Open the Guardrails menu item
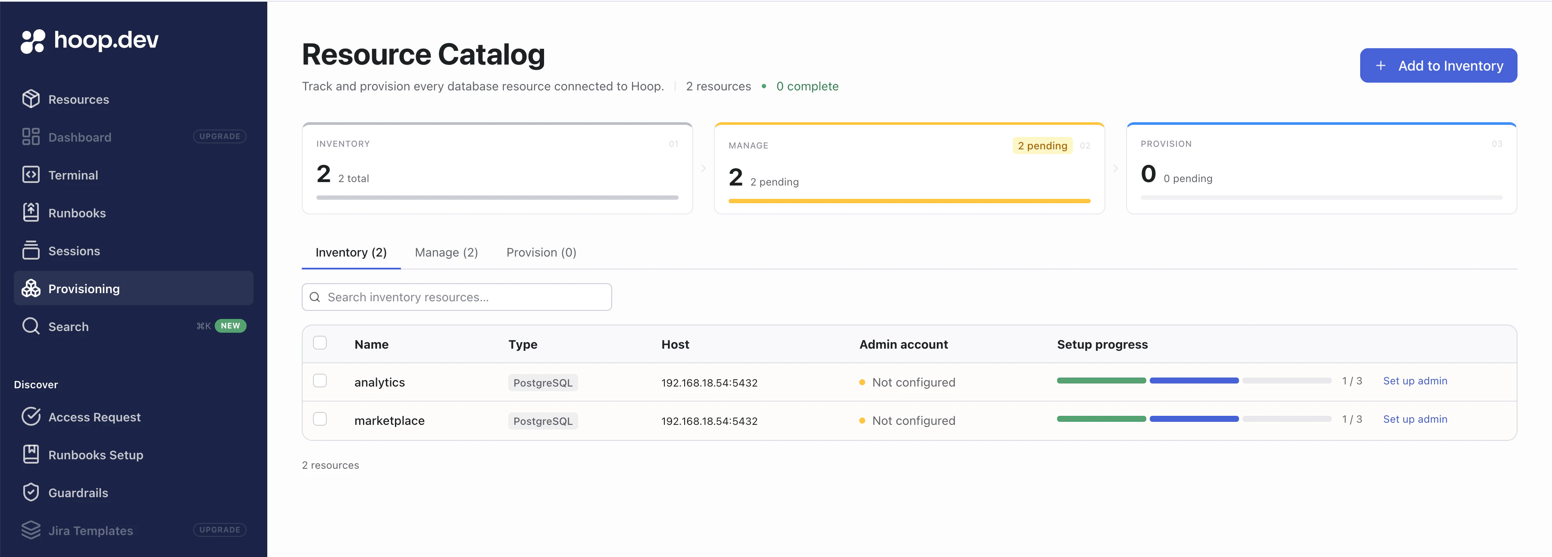 click(x=133, y=492)
